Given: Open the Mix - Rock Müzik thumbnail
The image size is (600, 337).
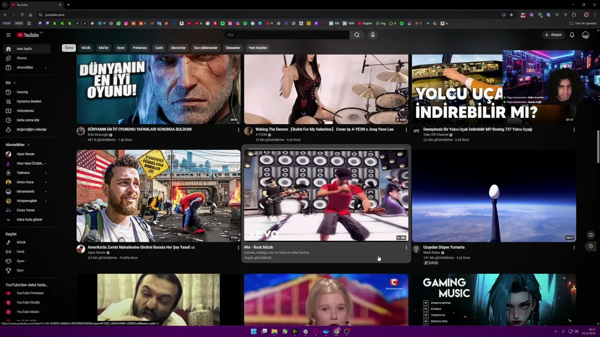Looking at the screenshot, I should (326, 196).
